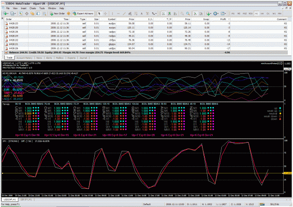Select the D1 timeframe button
This screenshot has height=207, width=293.
click(268, 14)
